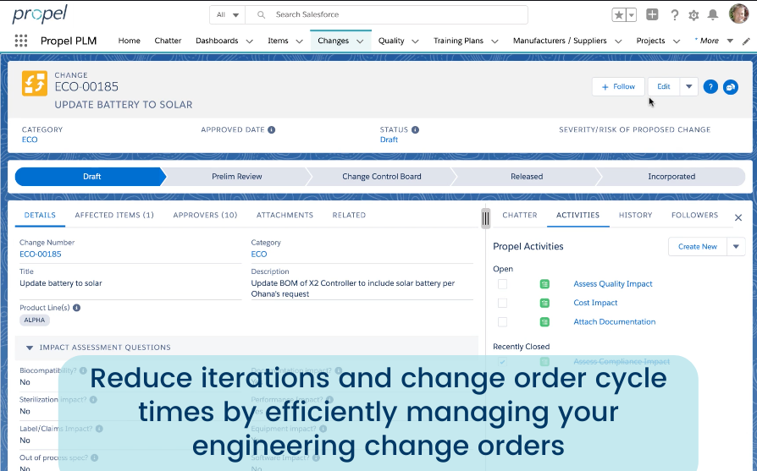Open the More navigation dropdown
Image resolution: width=757 pixels, height=471 pixels.
714,41
